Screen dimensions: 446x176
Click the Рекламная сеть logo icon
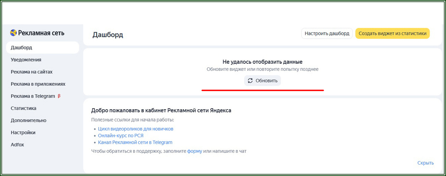click(x=13, y=33)
